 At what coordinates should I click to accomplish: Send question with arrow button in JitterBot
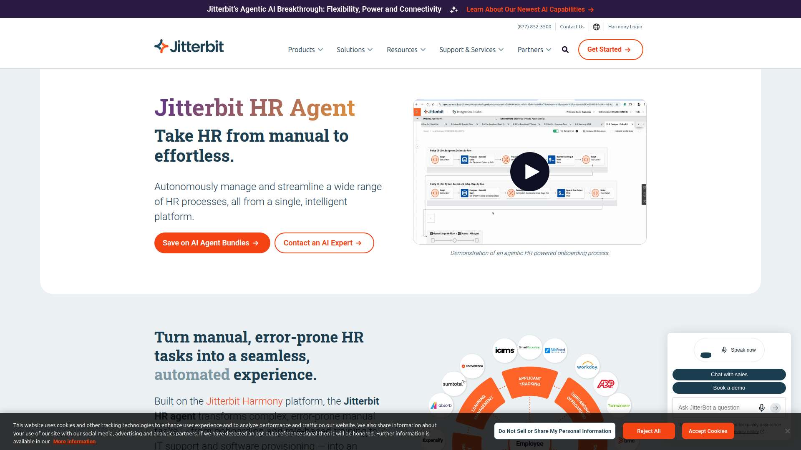tap(776, 407)
